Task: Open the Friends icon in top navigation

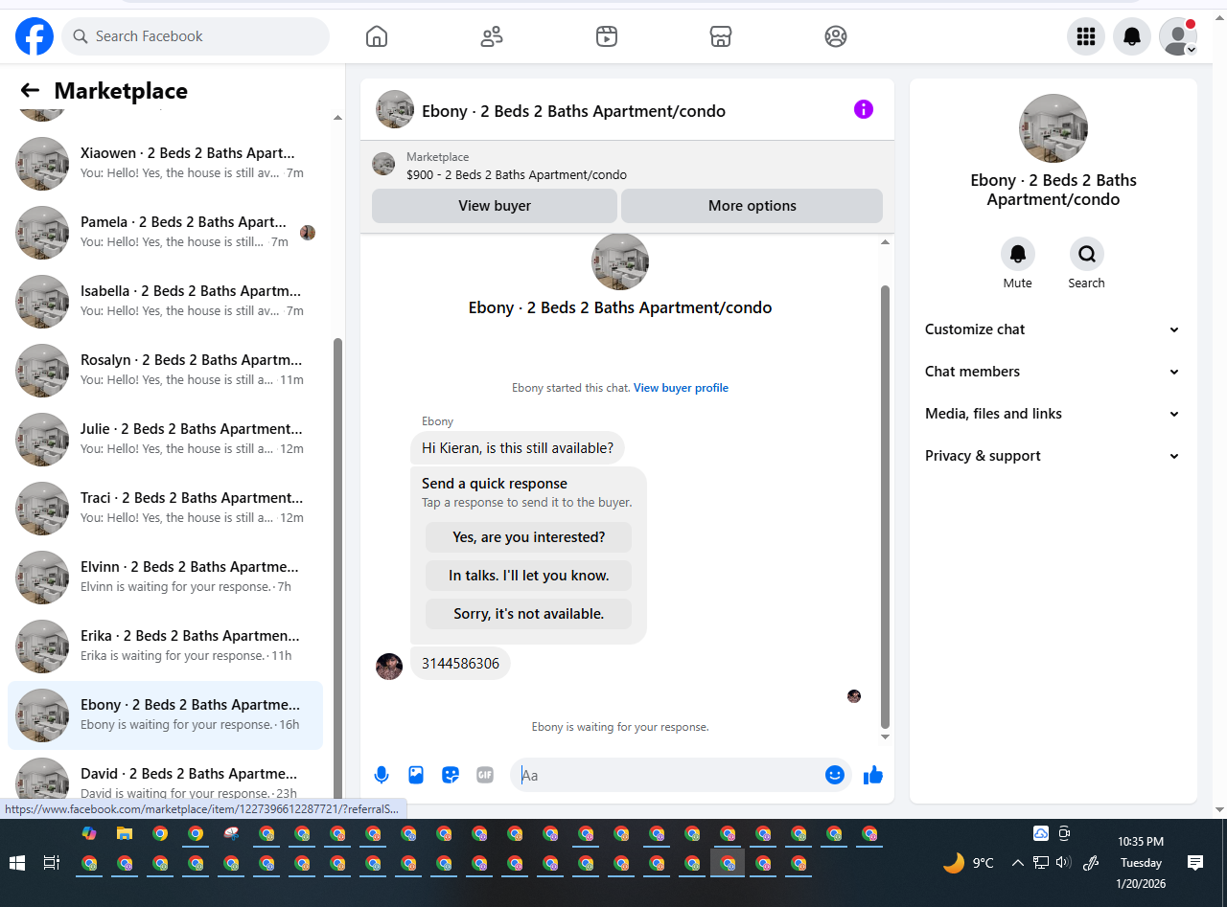Action: (x=492, y=36)
